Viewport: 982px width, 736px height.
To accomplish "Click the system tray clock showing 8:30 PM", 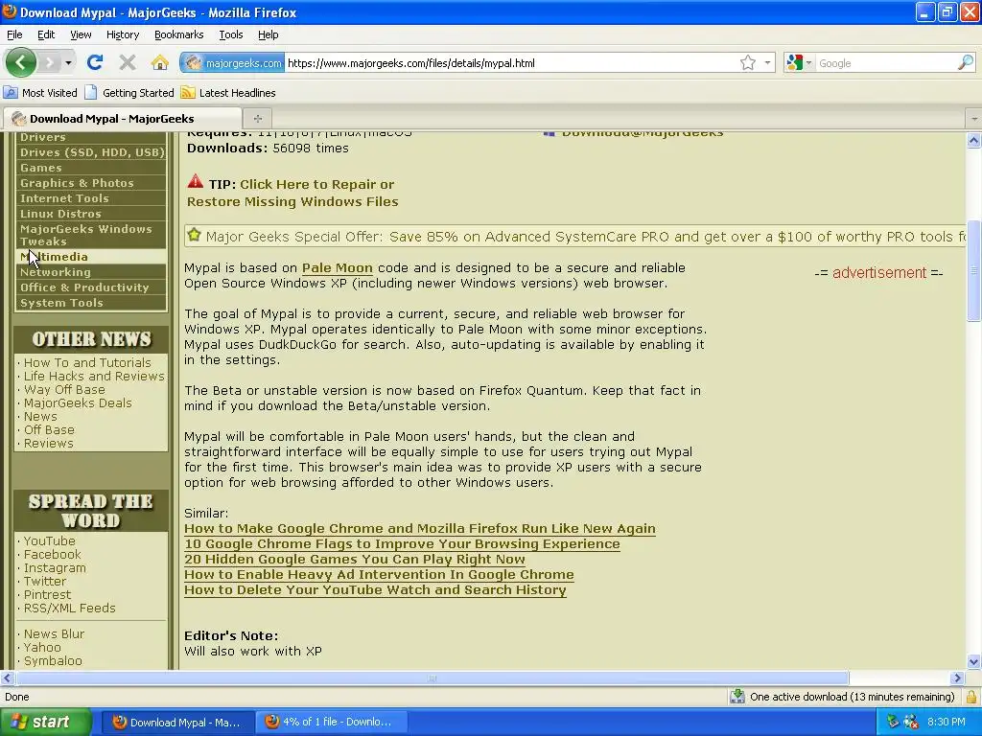I will pyautogui.click(x=947, y=723).
